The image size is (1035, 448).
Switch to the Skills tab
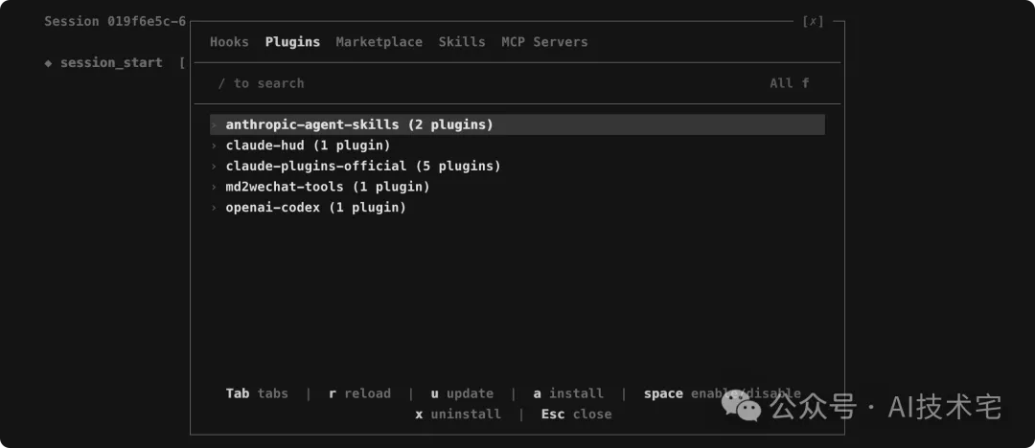click(461, 42)
